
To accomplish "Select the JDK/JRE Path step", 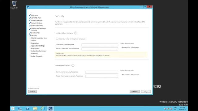I will [x=36, y=18].
